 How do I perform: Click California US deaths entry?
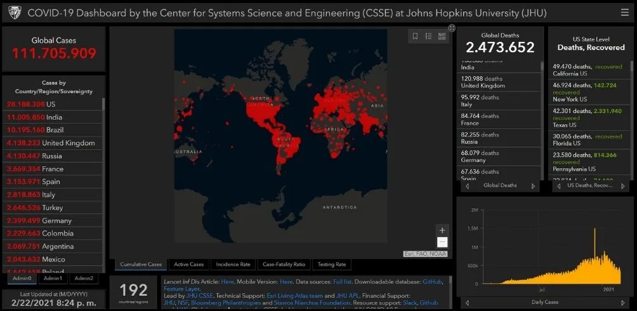[x=589, y=70]
